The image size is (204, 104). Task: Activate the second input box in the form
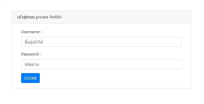click(x=101, y=64)
